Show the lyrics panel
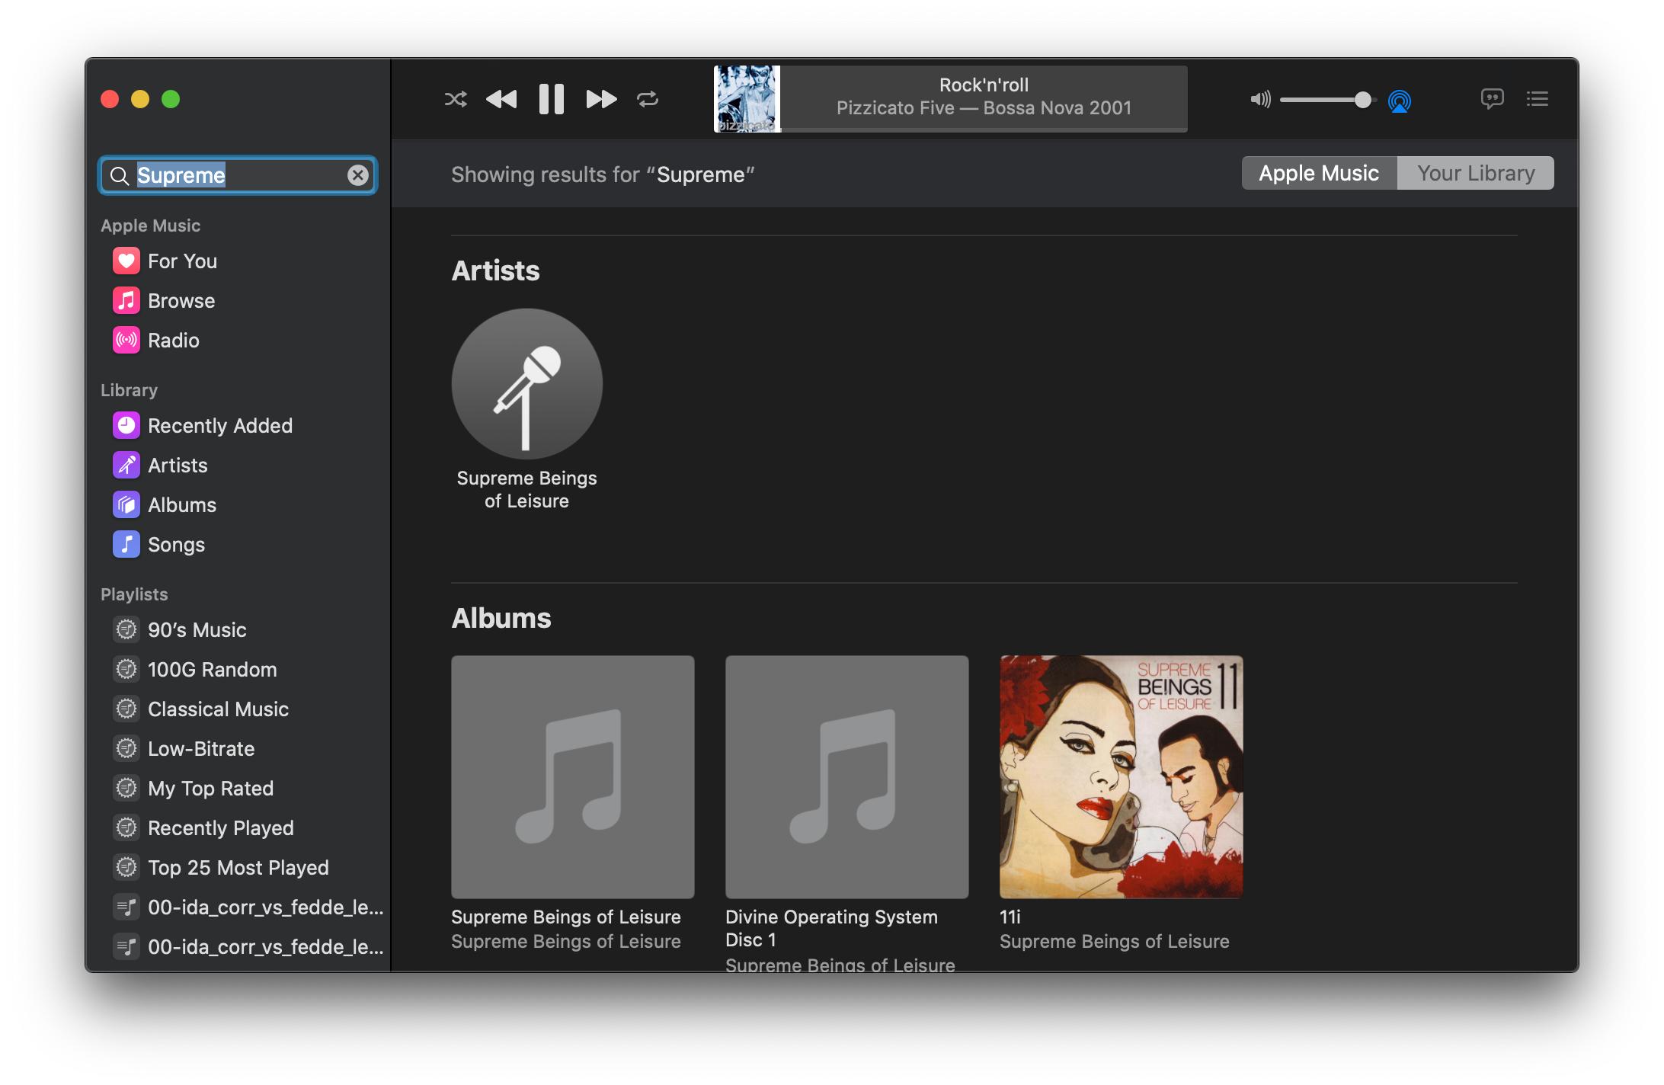The width and height of the screenshot is (1664, 1085). (x=1493, y=98)
